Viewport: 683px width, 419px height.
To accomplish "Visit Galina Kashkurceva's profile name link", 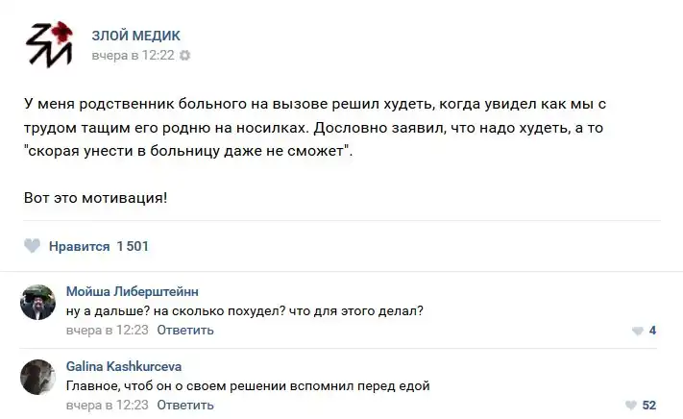I will (x=124, y=366).
